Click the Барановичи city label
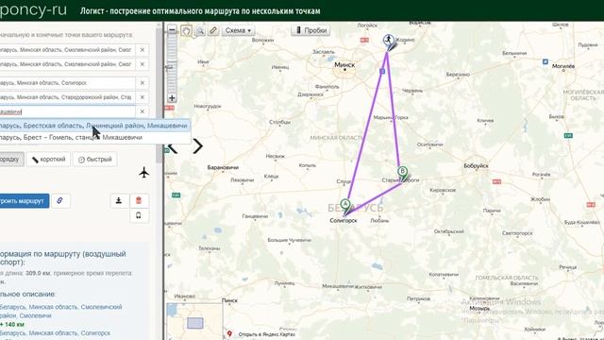The width and height of the screenshot is (604, 340). (x=223, y=167)
